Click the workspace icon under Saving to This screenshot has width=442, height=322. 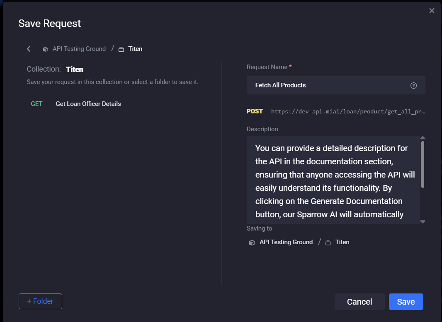coord(252,243)
